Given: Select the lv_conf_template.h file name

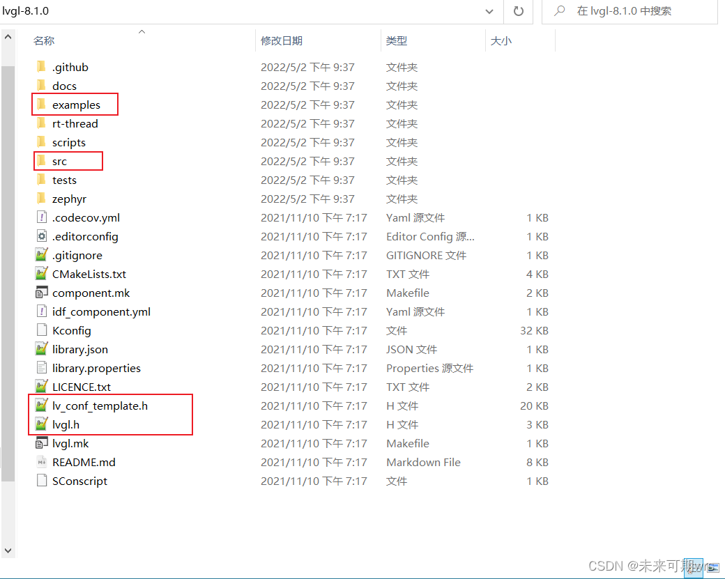Looking at the screenshot, I should click(100, 406).
